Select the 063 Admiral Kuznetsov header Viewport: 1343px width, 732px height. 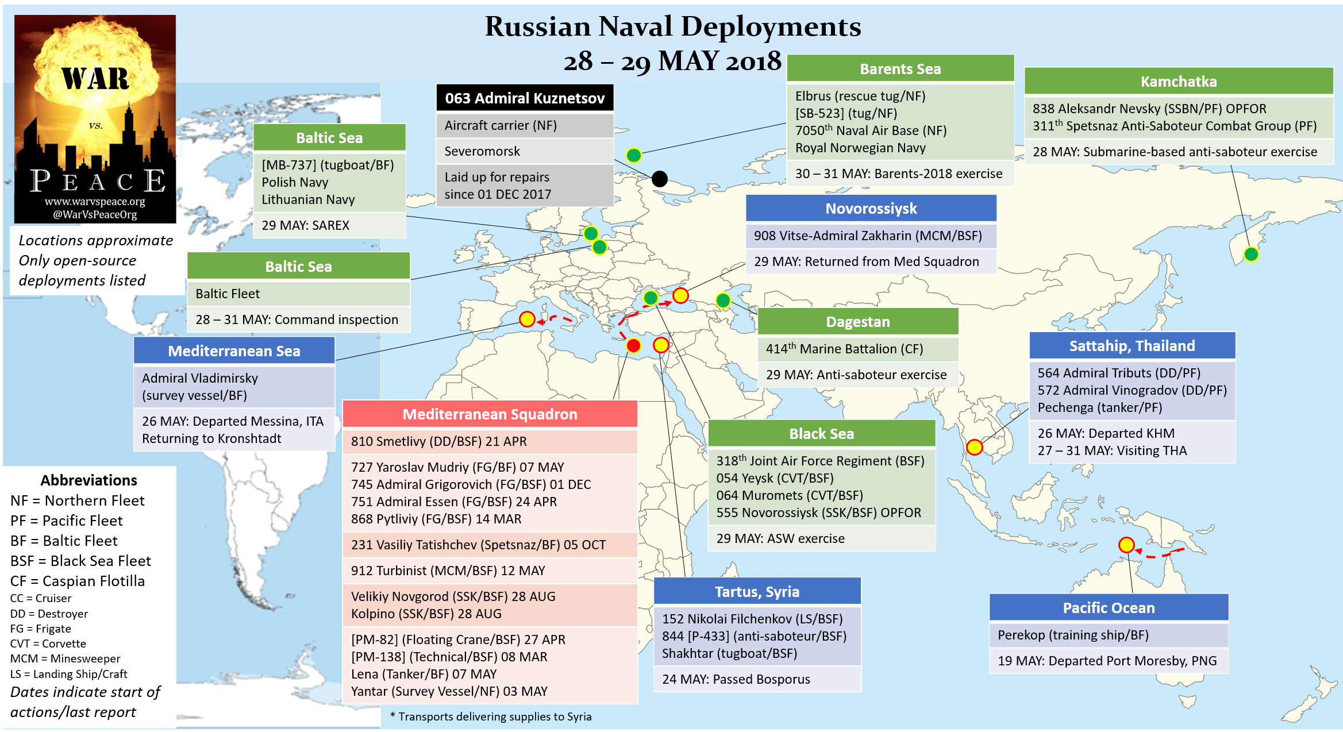[525, 98]
